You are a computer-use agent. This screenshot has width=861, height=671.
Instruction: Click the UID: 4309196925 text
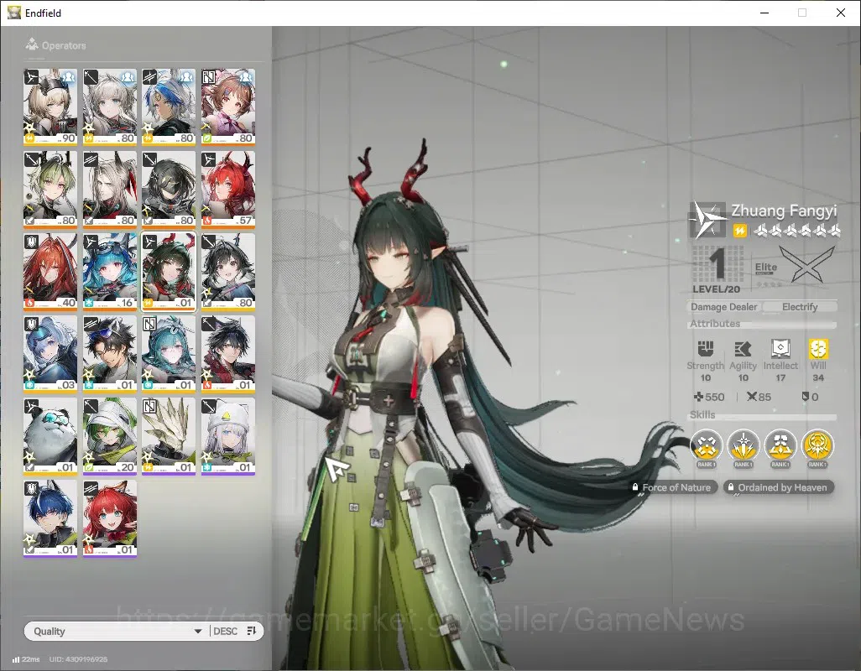78,659
